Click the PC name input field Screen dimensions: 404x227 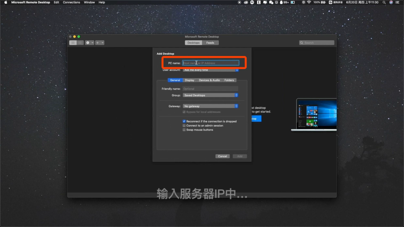pos(211,63)
